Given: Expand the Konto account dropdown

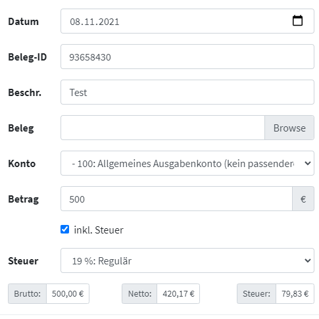Looking at the screenshot, I should [x=187, y=163].
